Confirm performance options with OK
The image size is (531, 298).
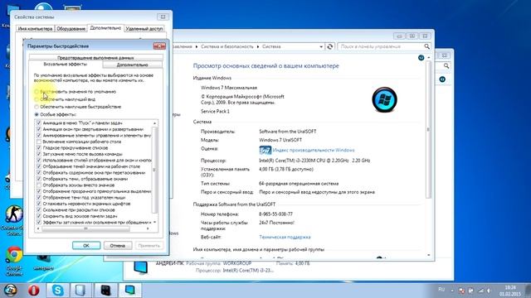click(x=86, y=246)
